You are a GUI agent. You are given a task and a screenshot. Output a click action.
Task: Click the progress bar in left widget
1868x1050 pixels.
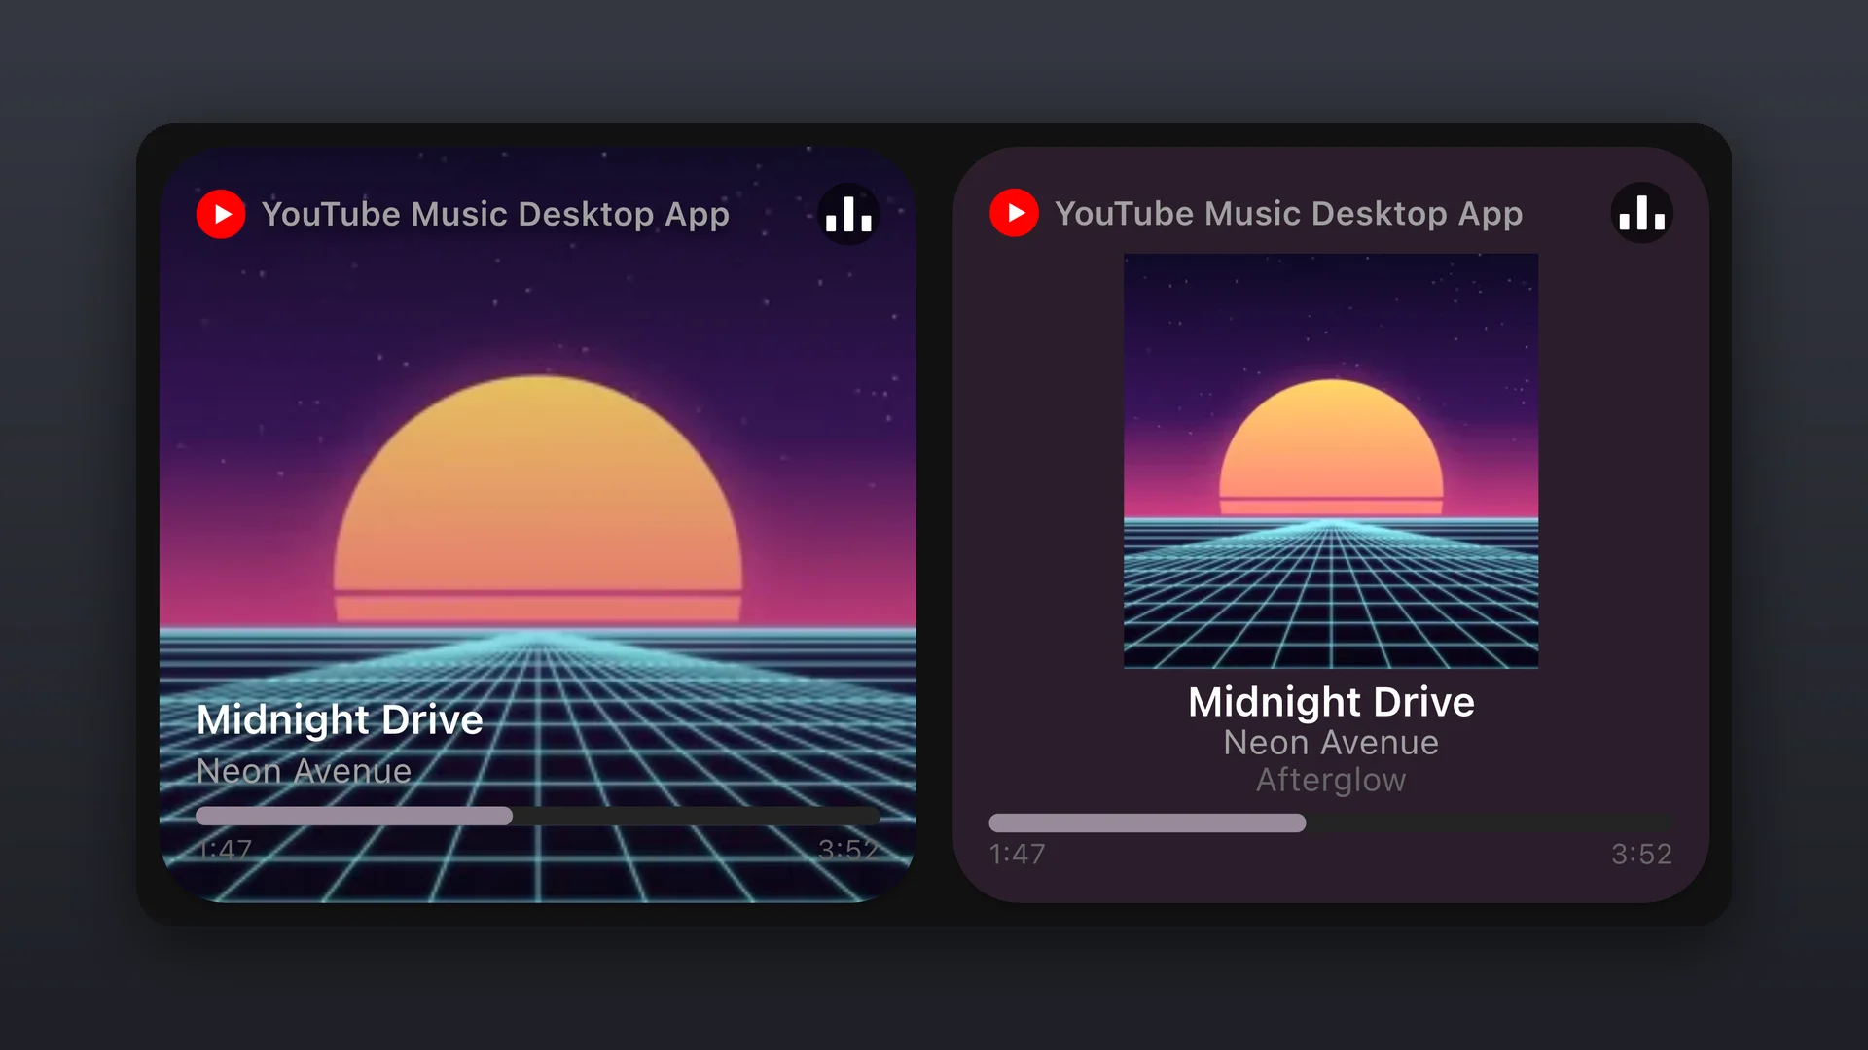point(537,816)
